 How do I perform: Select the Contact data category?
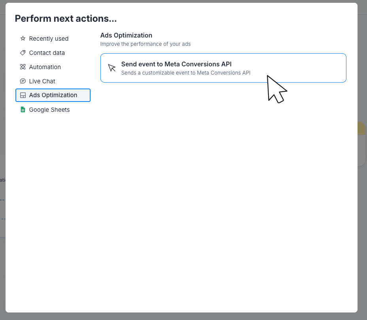click(53, 53)
